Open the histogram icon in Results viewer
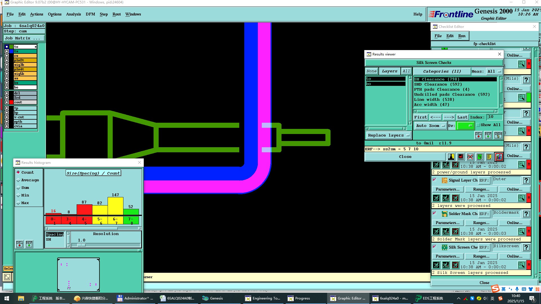Viewport: 541px width, 304px height. 499,157
